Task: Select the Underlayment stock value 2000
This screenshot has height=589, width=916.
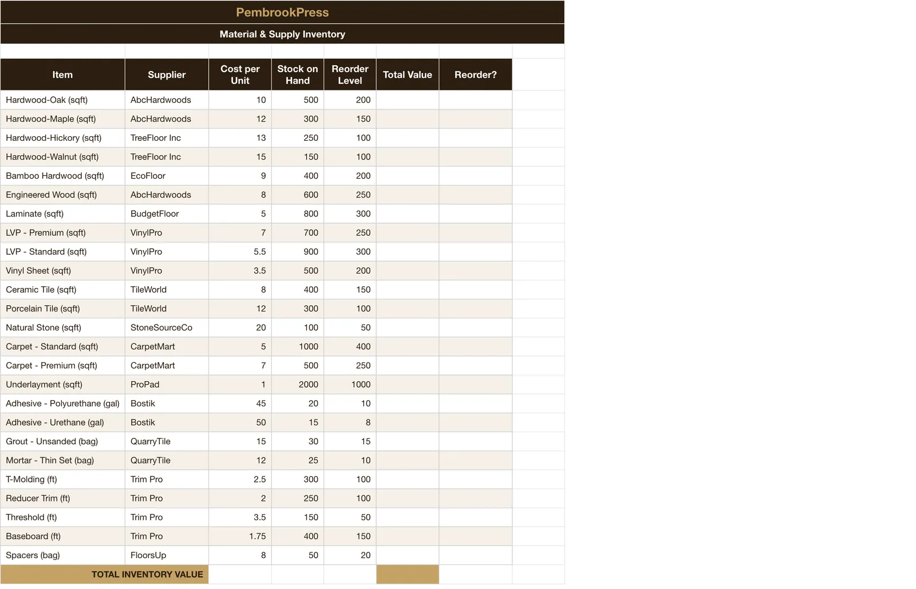Action: click(298, 384)
